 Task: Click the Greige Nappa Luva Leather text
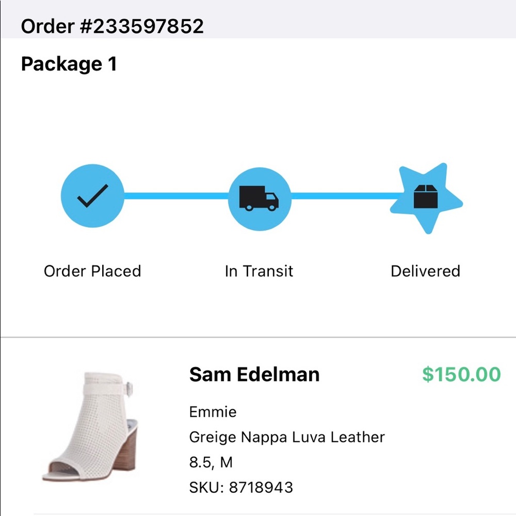point(287,437)
